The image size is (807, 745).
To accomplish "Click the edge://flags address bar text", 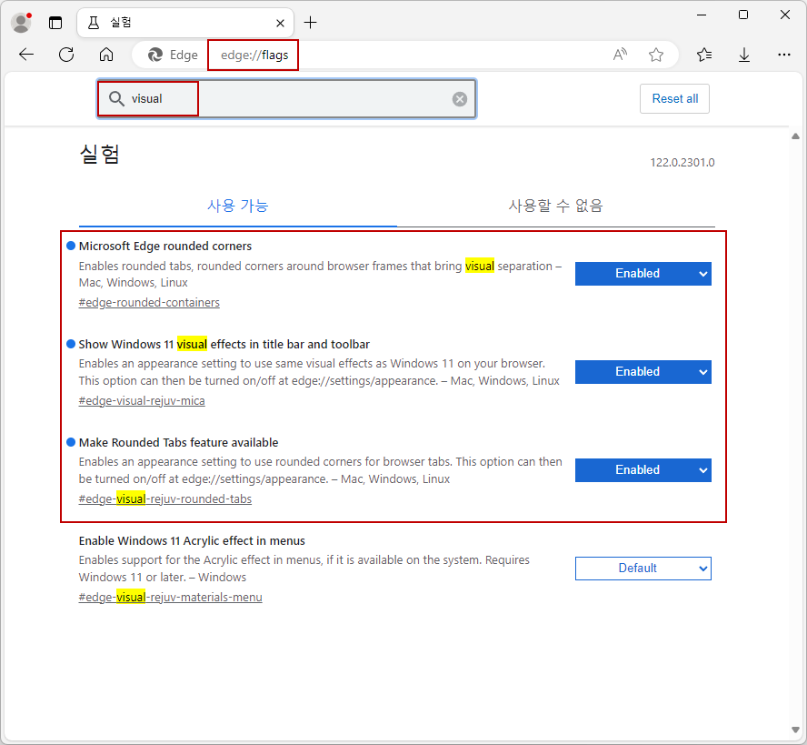I will pyautogui.click(x=254, y=55).
